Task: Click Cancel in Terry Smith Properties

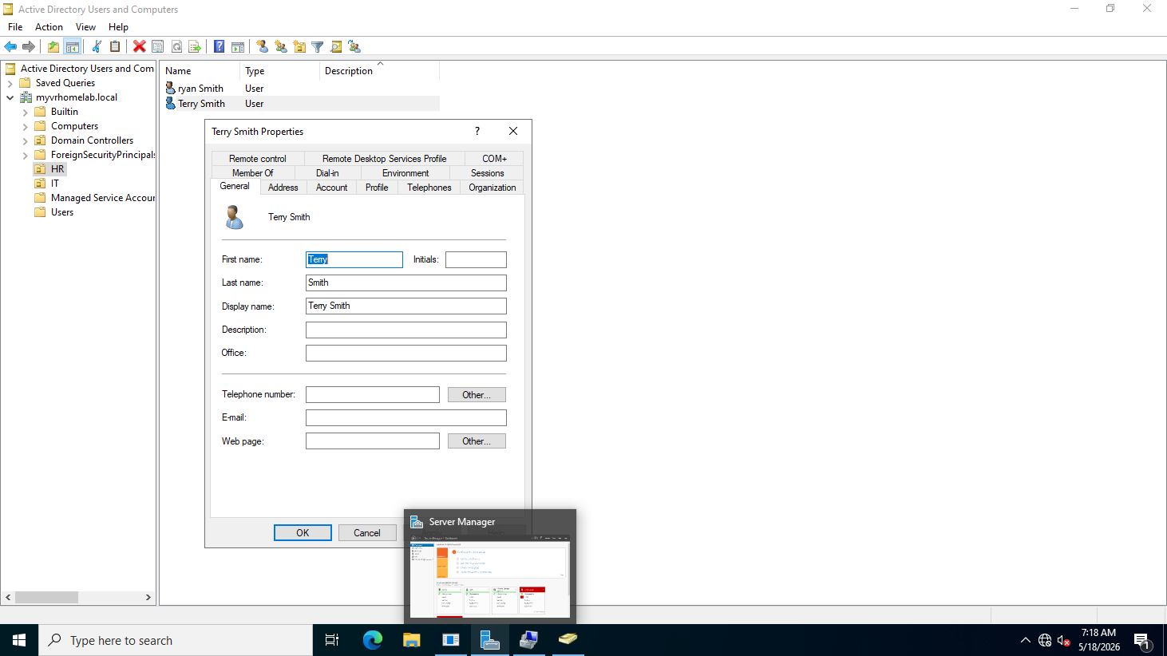Action: point(367,533)
